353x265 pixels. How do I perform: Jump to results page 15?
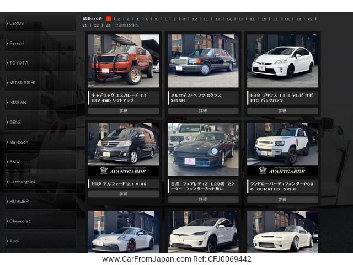click(253, 19)
